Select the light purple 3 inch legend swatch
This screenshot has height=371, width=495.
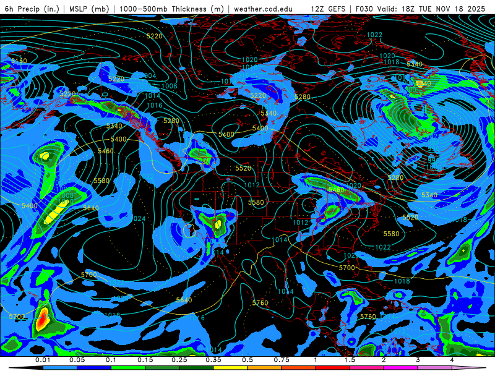[435, 368]
